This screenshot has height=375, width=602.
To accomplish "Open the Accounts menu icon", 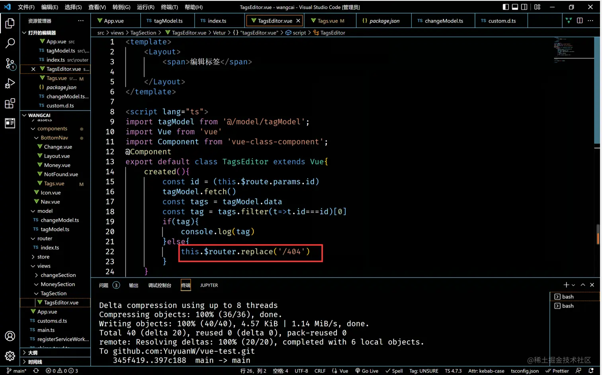I will click(x=10, y=336).
